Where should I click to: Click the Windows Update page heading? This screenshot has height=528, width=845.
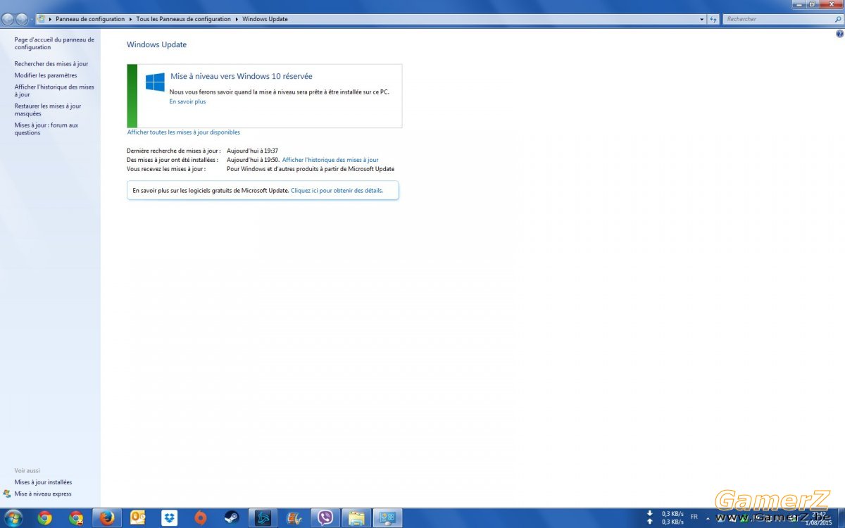point(156,44)
